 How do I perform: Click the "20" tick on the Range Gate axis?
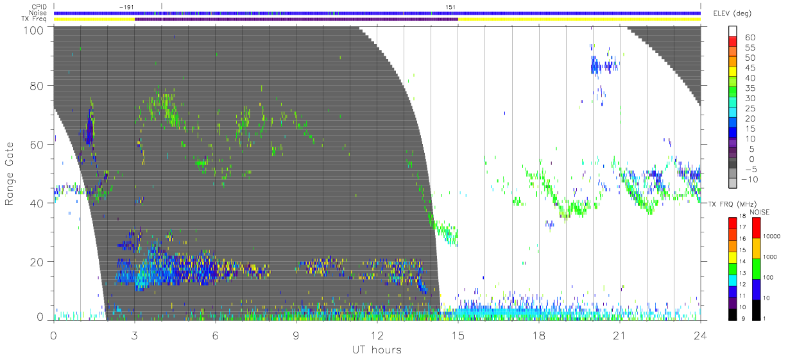37,262
